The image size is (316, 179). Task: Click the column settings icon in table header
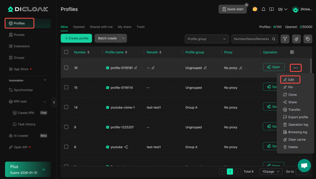point(292,52)
